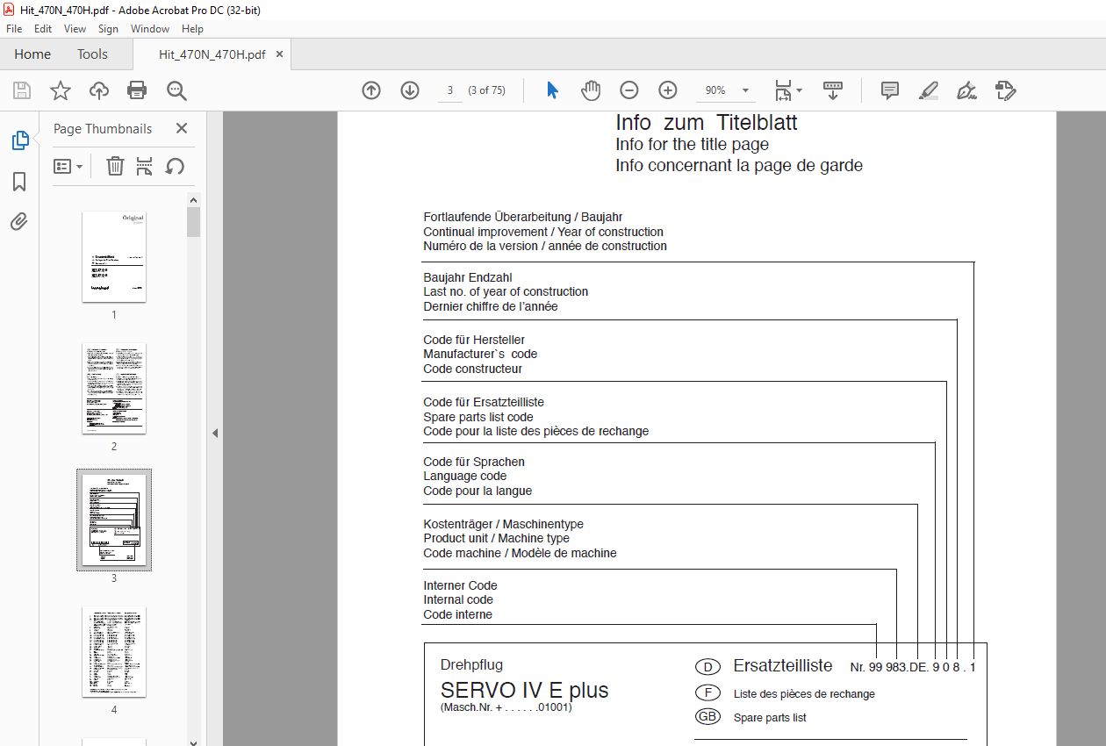Screen dimensions: 1106x746
Task: Click 'Ersatzteilliste' title in document
Action: [783, 666]
